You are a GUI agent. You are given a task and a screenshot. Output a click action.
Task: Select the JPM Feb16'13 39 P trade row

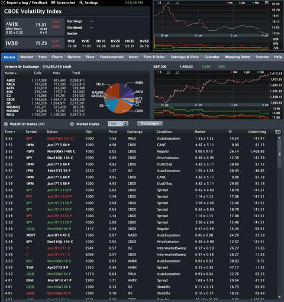(x=140, y=170)
